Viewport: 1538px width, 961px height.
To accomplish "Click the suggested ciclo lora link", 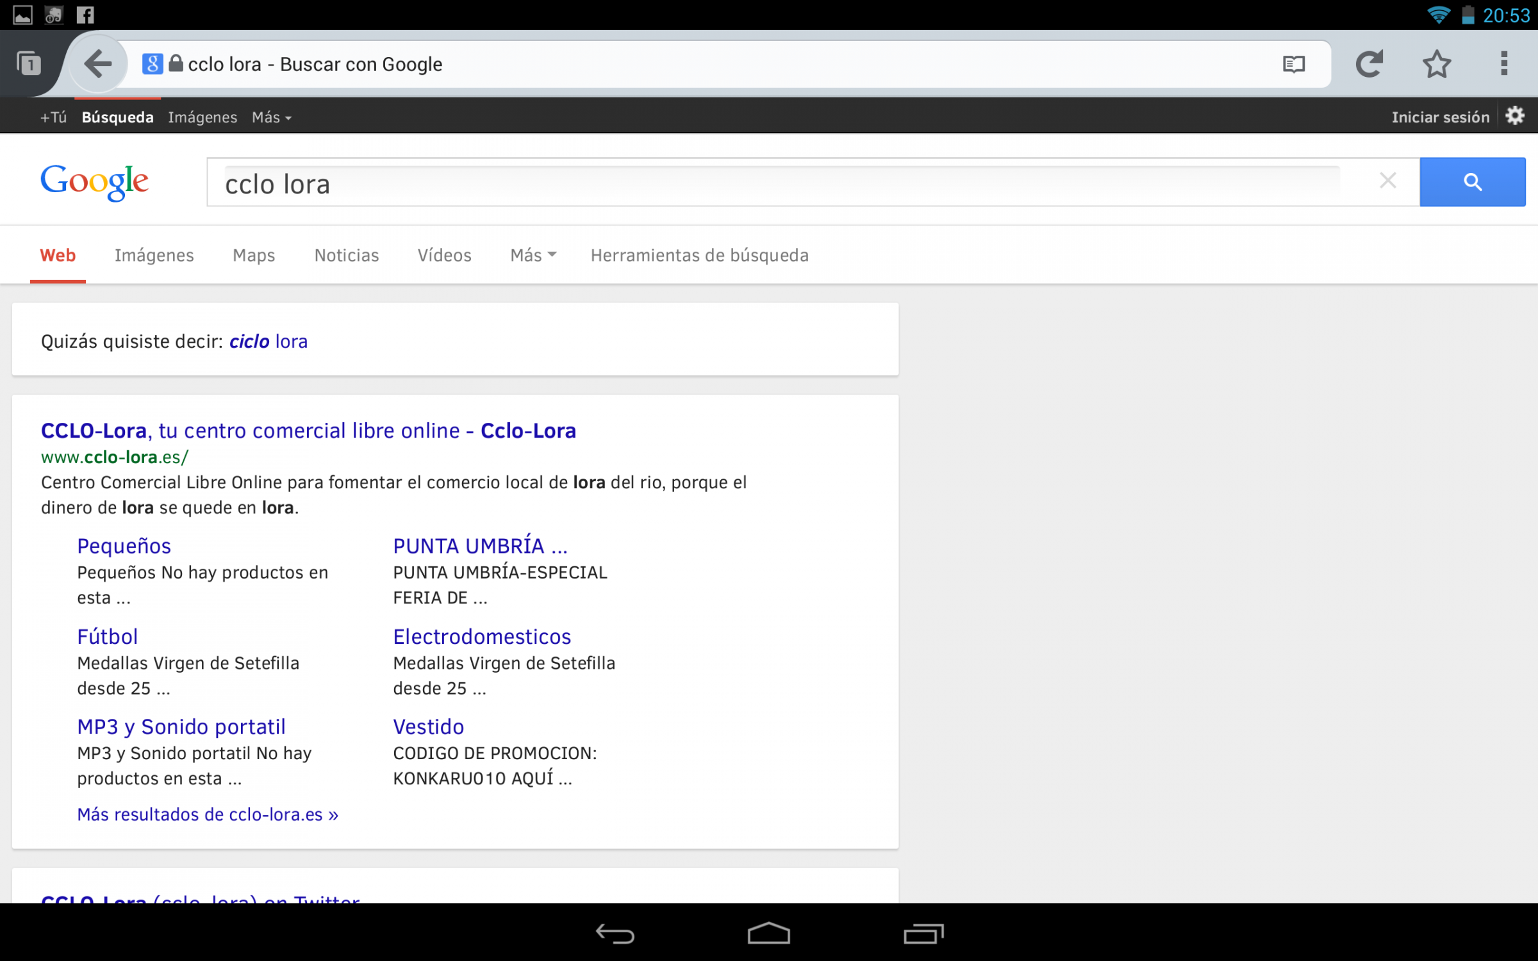I will 269,341.
